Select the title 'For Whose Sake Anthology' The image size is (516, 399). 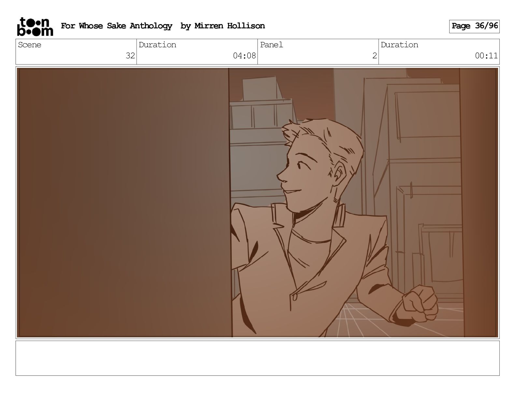pos(116,26)
